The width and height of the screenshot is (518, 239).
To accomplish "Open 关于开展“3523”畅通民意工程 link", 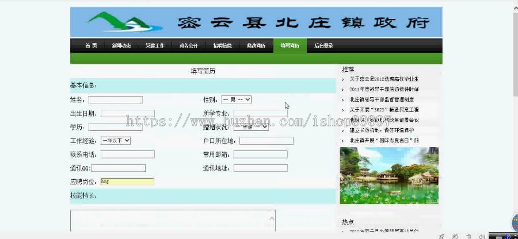I will point(384,110).
